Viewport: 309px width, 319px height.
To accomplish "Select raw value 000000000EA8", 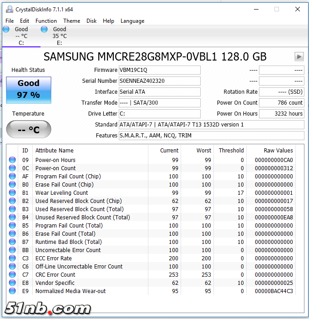I will 274,217.
